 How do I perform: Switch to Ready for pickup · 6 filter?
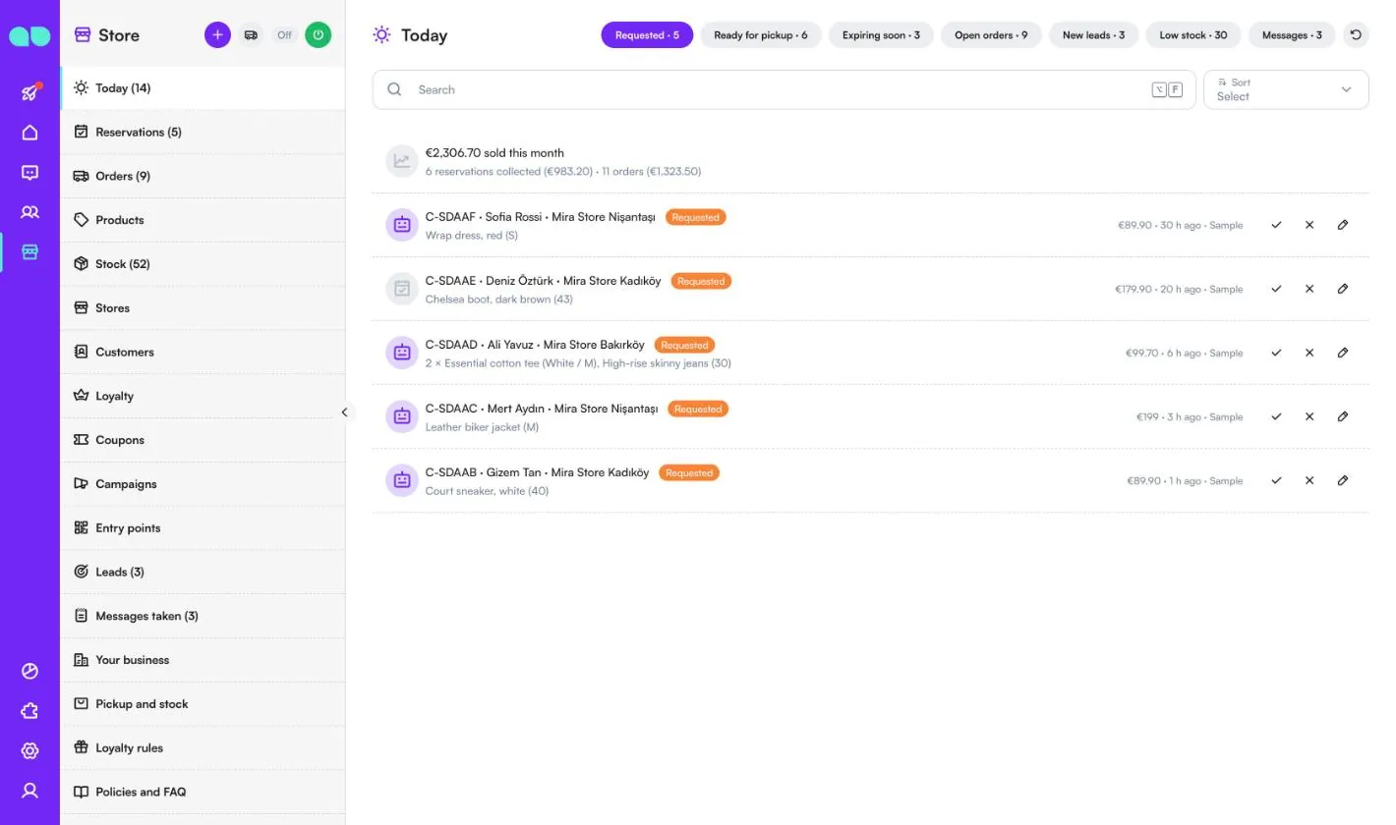761,34
